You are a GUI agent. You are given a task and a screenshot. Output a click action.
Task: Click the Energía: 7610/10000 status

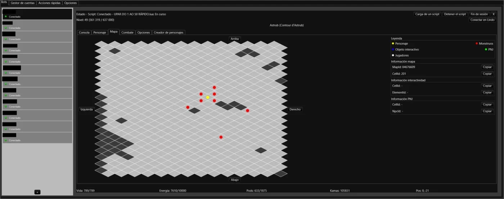point(173,190)
